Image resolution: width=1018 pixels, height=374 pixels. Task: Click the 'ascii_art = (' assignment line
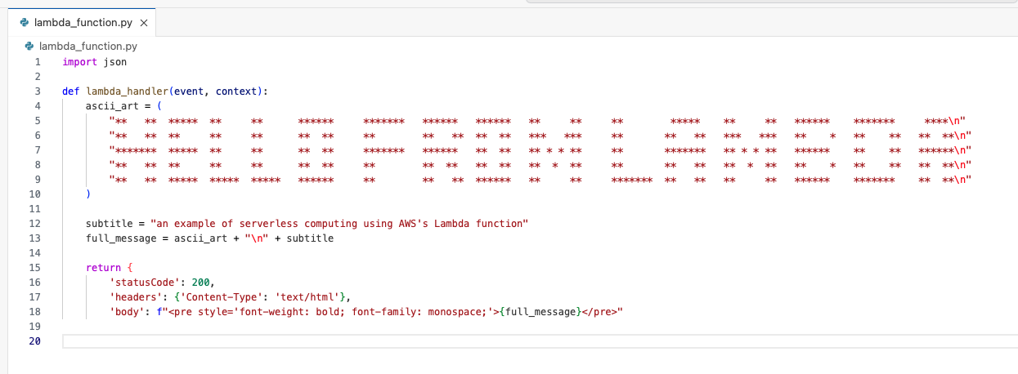coord(124,105)
